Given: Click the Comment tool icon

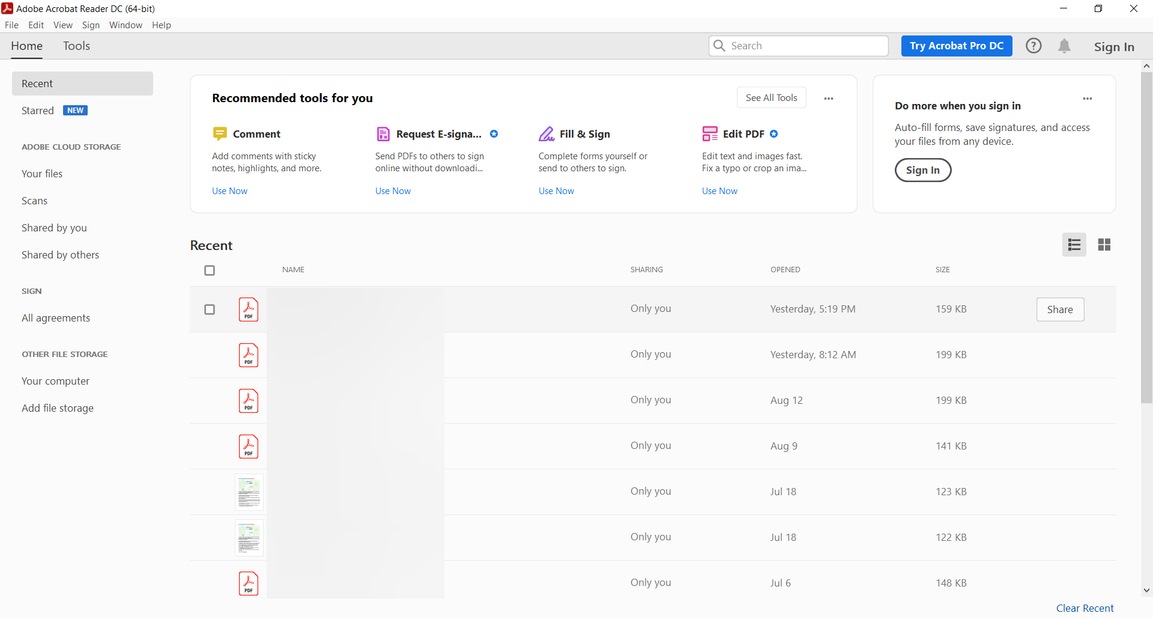Looking at the screenshot, I should coord(220,133).
